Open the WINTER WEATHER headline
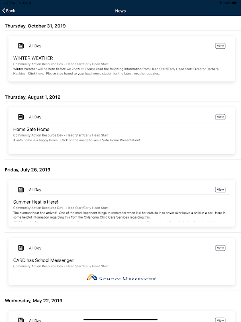Image resolution: width=241 pixels, height=322 pixels. (x=33, y=58)
